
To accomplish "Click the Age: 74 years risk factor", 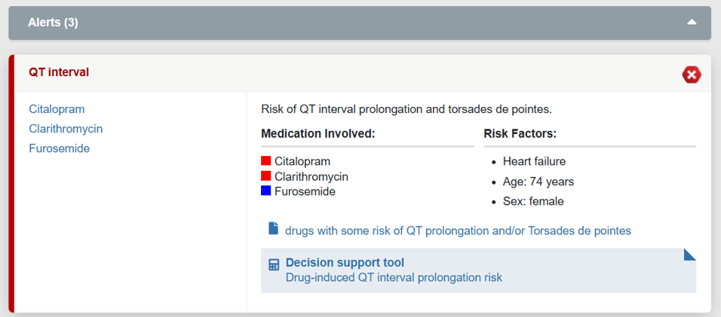I will tap(538, 181).
